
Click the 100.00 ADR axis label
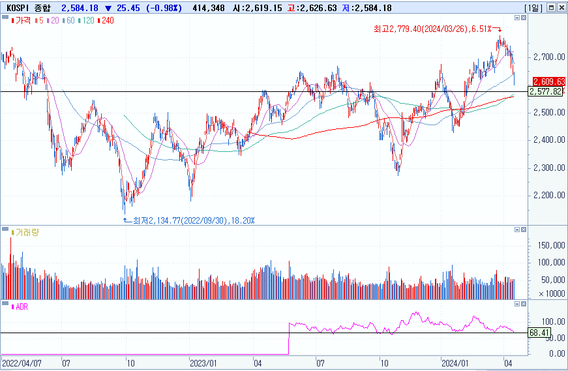coord(553,321)
